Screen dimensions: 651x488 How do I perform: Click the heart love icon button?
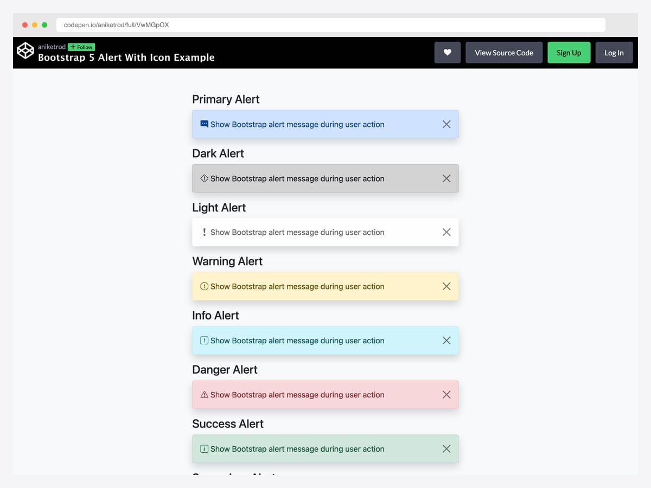pos(448,53)
